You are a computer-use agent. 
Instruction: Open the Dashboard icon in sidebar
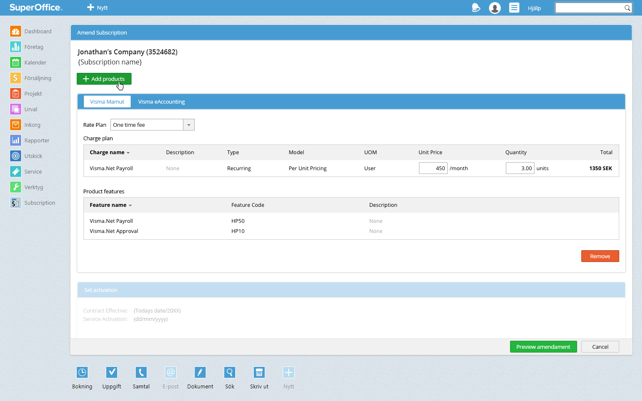point(16,31)
